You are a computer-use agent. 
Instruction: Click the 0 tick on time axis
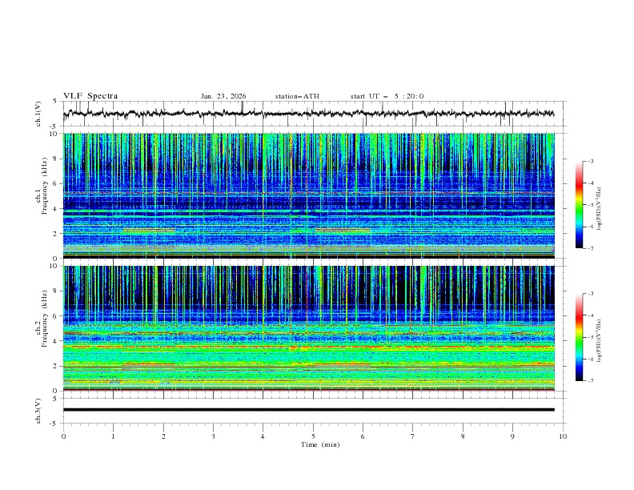[x=63, y=436]
